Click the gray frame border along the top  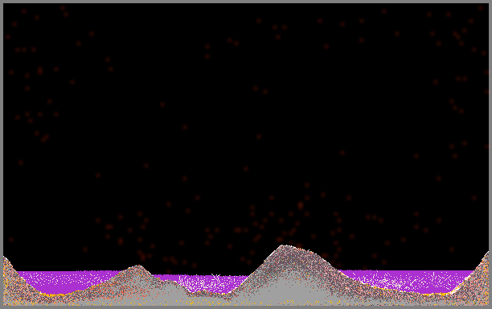point(246,2)
